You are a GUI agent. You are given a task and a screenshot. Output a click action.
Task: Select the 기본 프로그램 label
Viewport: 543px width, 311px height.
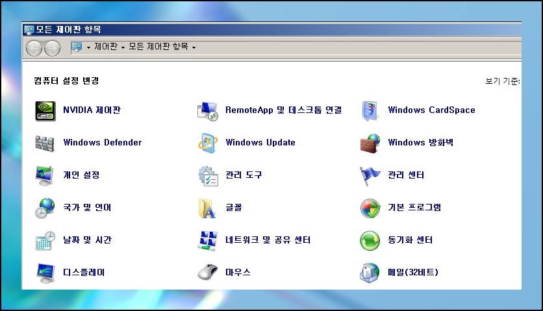tap(414, 208)
